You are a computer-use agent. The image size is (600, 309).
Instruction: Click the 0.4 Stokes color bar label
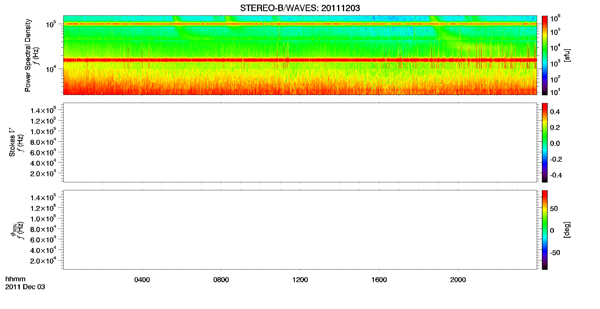[555, 112]
